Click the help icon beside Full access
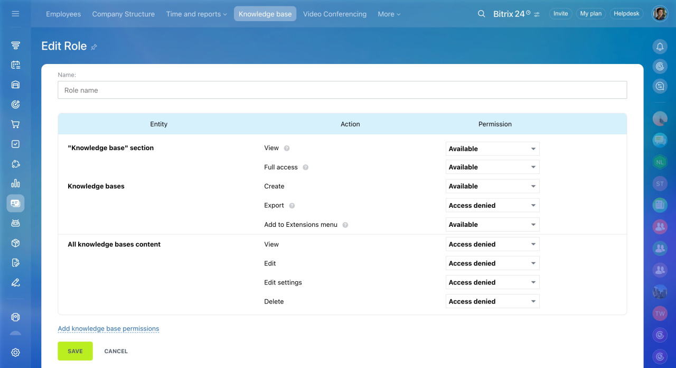This screenshot has width=676, height=368. (305, 168)
